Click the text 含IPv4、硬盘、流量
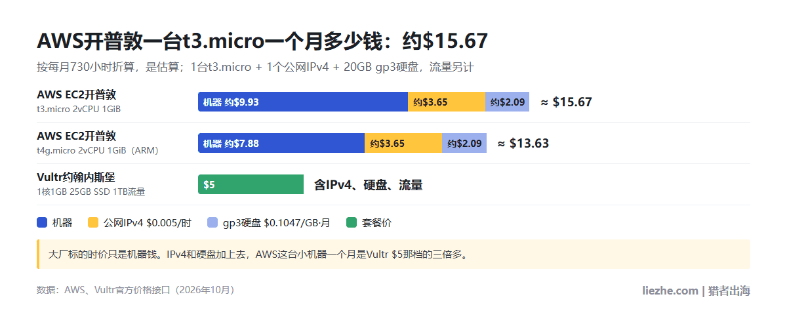Screen dimensions: 787x326 [x=369, y=185]
